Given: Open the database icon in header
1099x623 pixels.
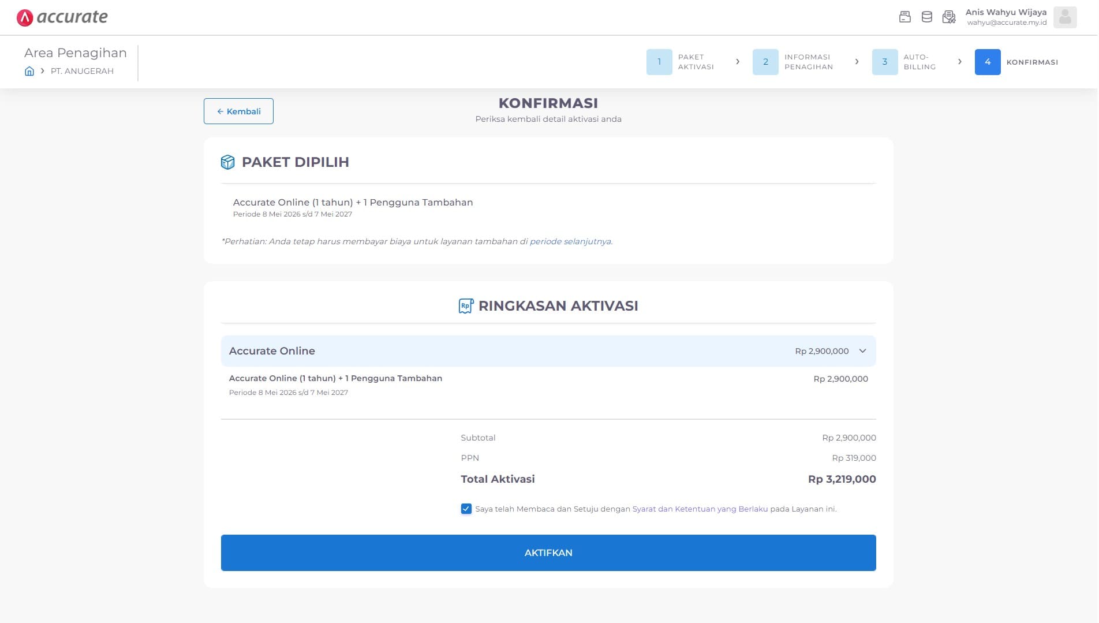Looking at the screenshot, I should click(x=927, y=17).
